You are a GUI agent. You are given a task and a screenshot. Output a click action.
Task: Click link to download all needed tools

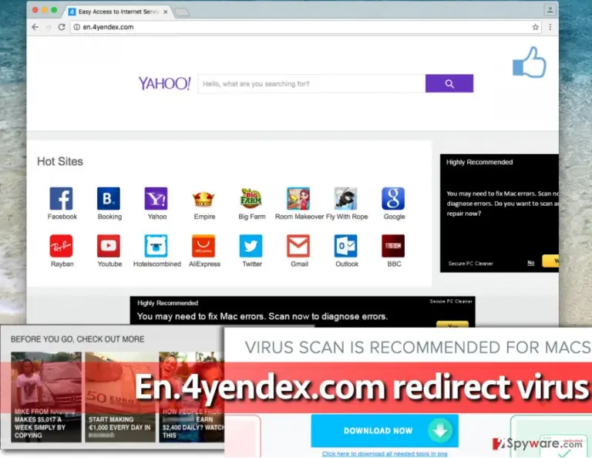tap(385, 454)
